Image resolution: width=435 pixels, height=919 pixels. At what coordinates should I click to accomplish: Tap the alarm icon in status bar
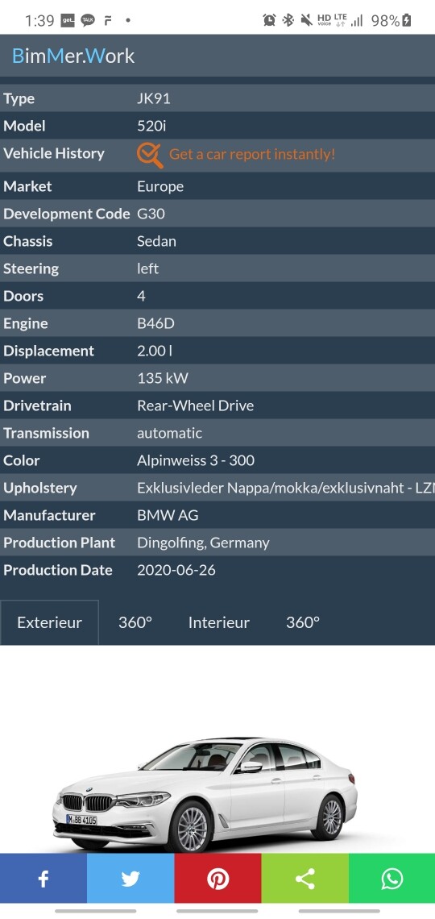tap(269, 20)
